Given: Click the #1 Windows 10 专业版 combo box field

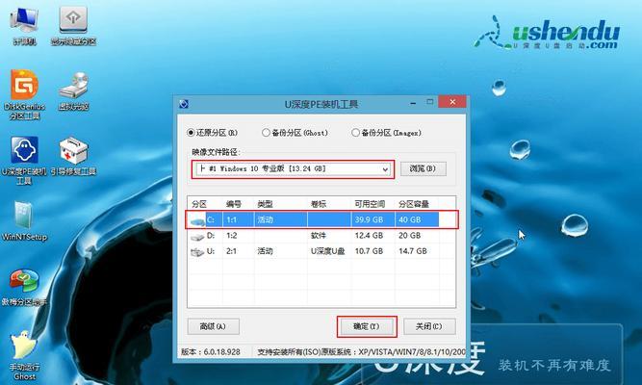Looking at the screenshot, I should point(293,169).
